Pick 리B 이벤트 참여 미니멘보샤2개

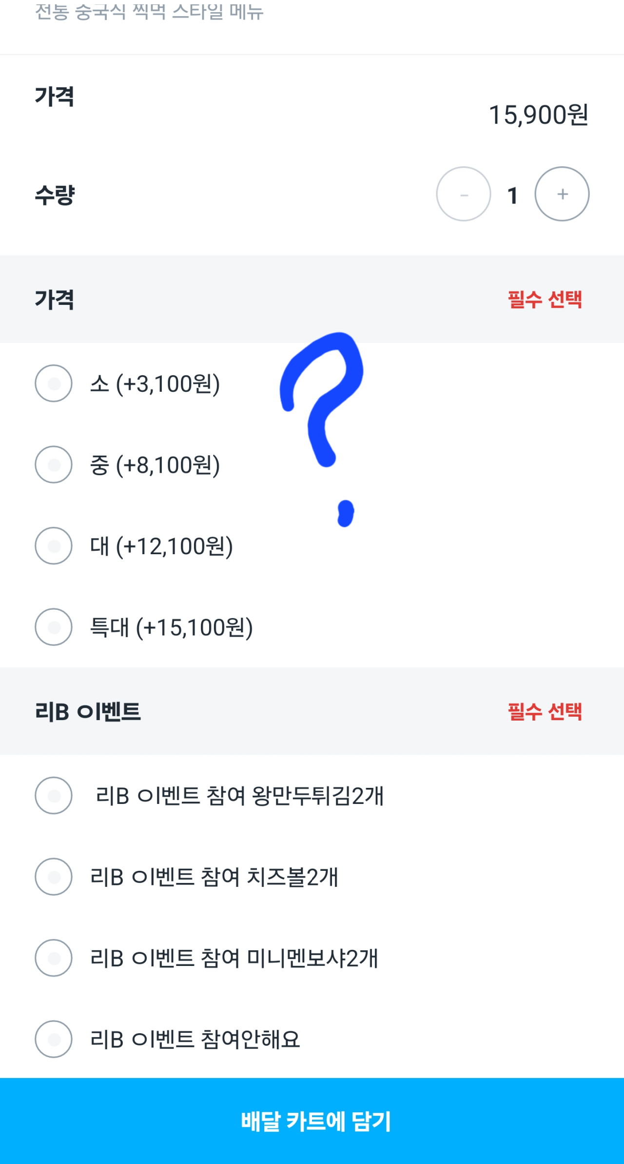pos(54,958)
